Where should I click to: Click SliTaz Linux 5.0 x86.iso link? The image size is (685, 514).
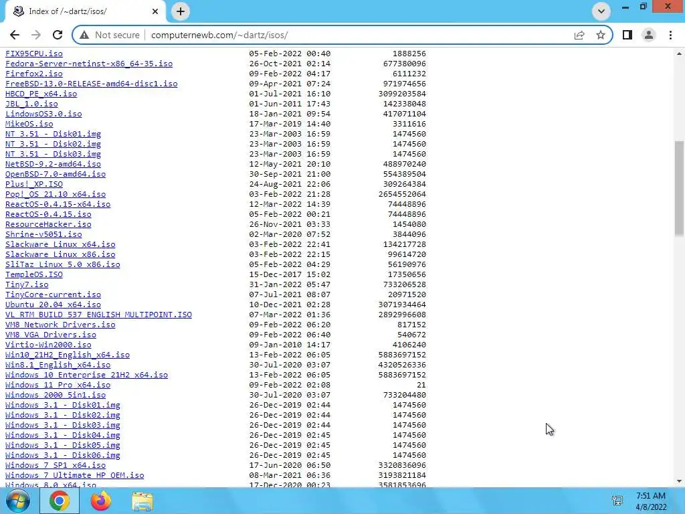(x=63, y=264)
